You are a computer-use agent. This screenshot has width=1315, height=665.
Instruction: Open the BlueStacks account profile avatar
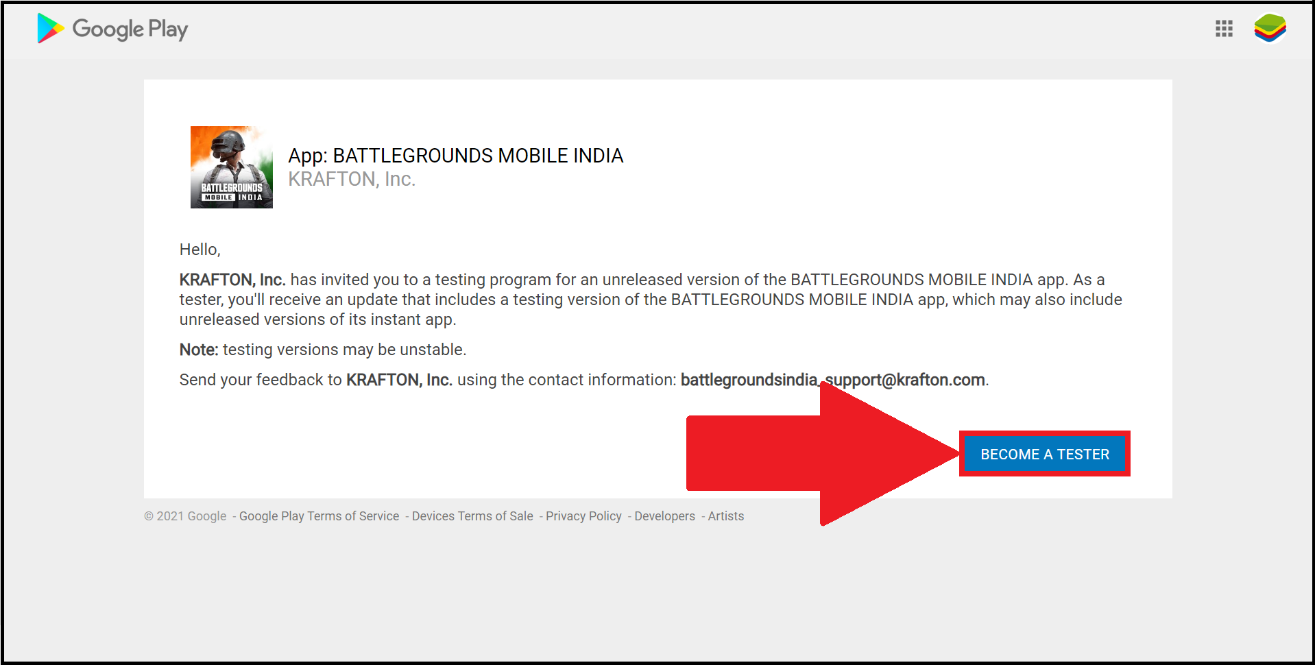pyautogui.click(x=1270, y=29)
